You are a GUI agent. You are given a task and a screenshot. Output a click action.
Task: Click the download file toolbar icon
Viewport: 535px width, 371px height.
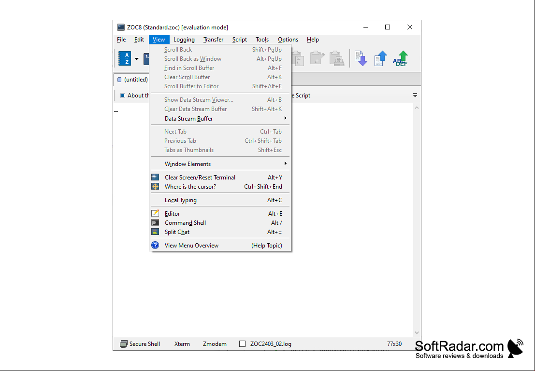(361, 58)
